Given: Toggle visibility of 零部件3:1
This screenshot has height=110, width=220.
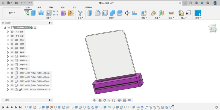Looking at the screenshot, I should pyautogui.click(x=12, y=61).
